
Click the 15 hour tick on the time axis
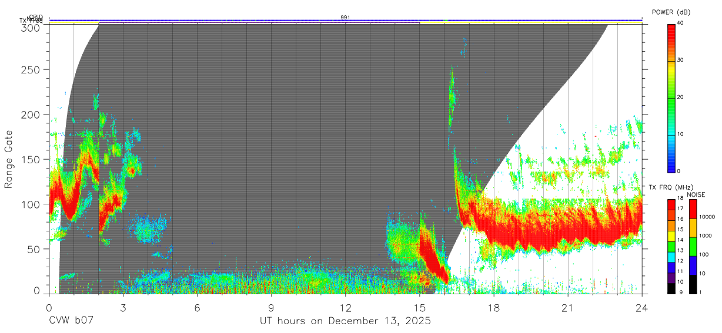pyautogui.click(x=420, y=307)
